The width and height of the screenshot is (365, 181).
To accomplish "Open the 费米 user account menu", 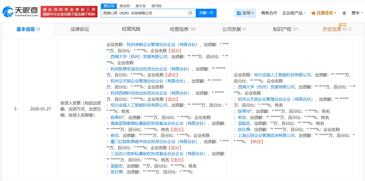I will click(x=357, y=13).
